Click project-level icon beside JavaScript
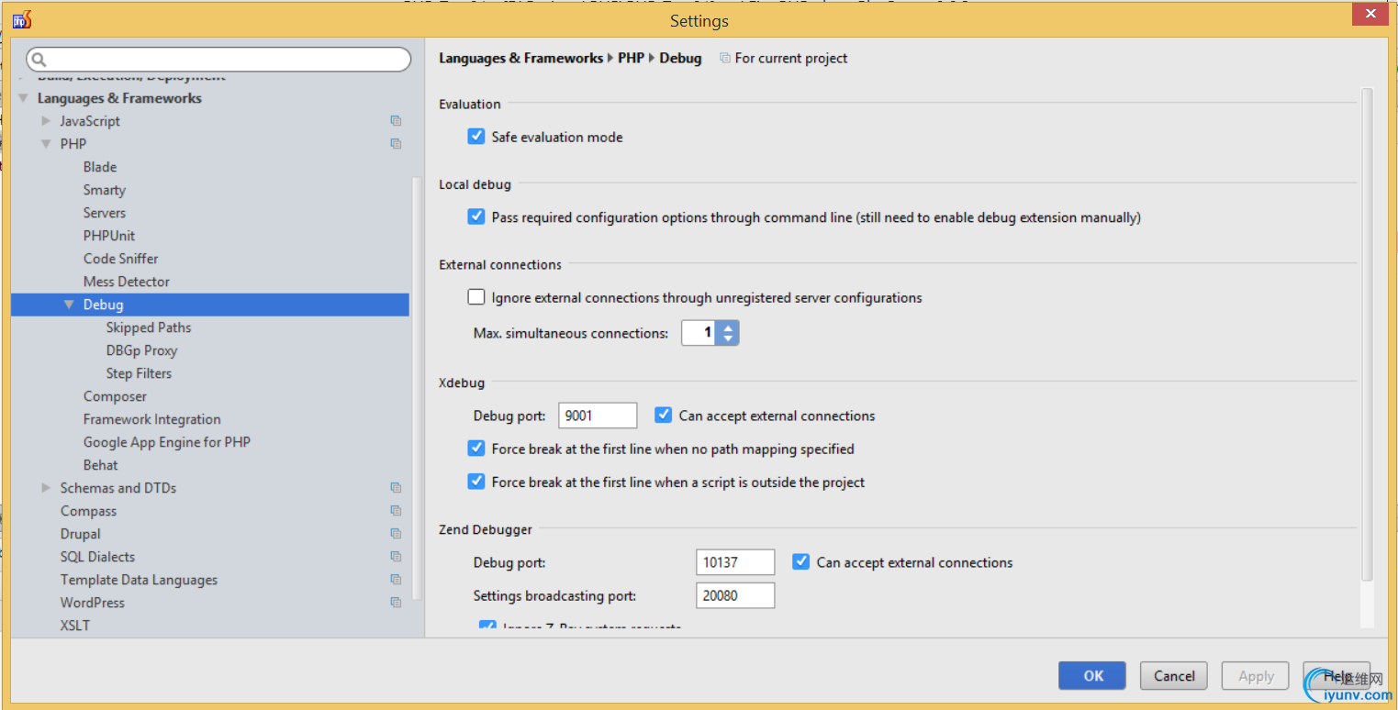 click(x=396, y=121)
